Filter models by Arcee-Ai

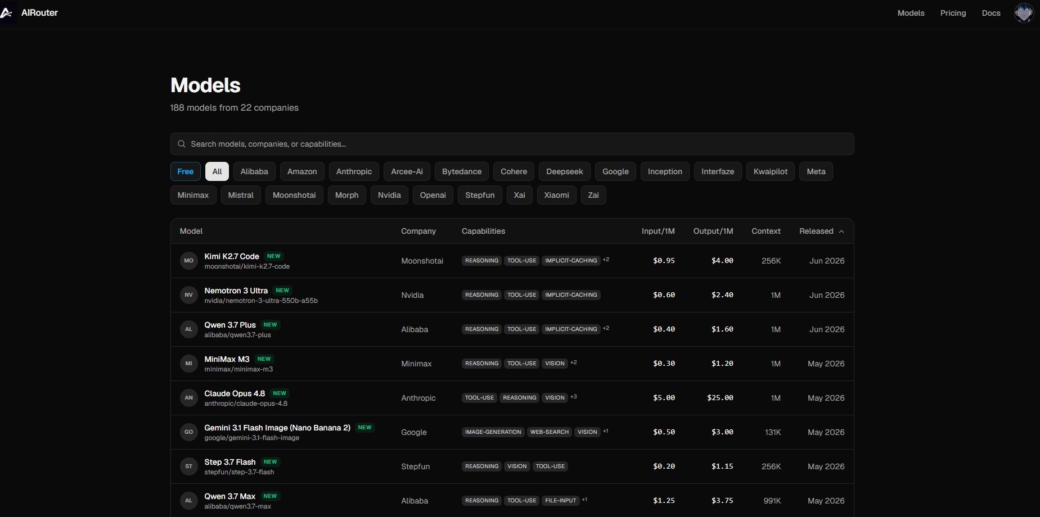(407, 171)
